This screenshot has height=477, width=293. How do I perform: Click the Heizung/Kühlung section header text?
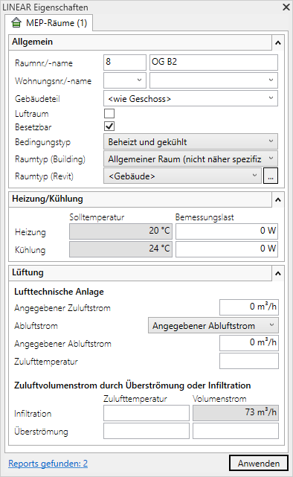tap(48, 199)
